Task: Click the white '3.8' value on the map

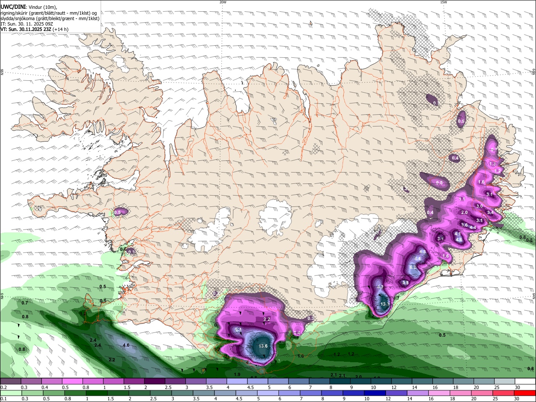Action: [405, 283]
